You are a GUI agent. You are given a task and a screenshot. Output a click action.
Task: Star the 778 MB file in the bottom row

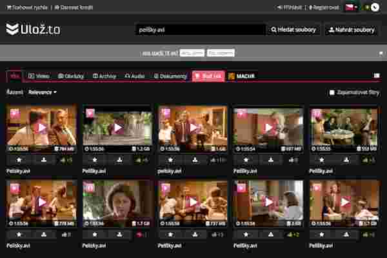coord(19,235)
